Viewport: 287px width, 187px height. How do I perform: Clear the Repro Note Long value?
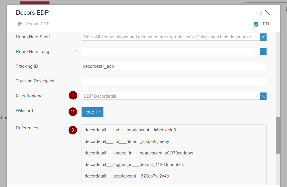(263, 52)
